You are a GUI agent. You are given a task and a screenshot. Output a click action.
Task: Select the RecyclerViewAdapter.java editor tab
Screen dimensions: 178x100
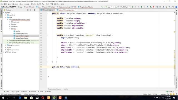coord(66,10)
